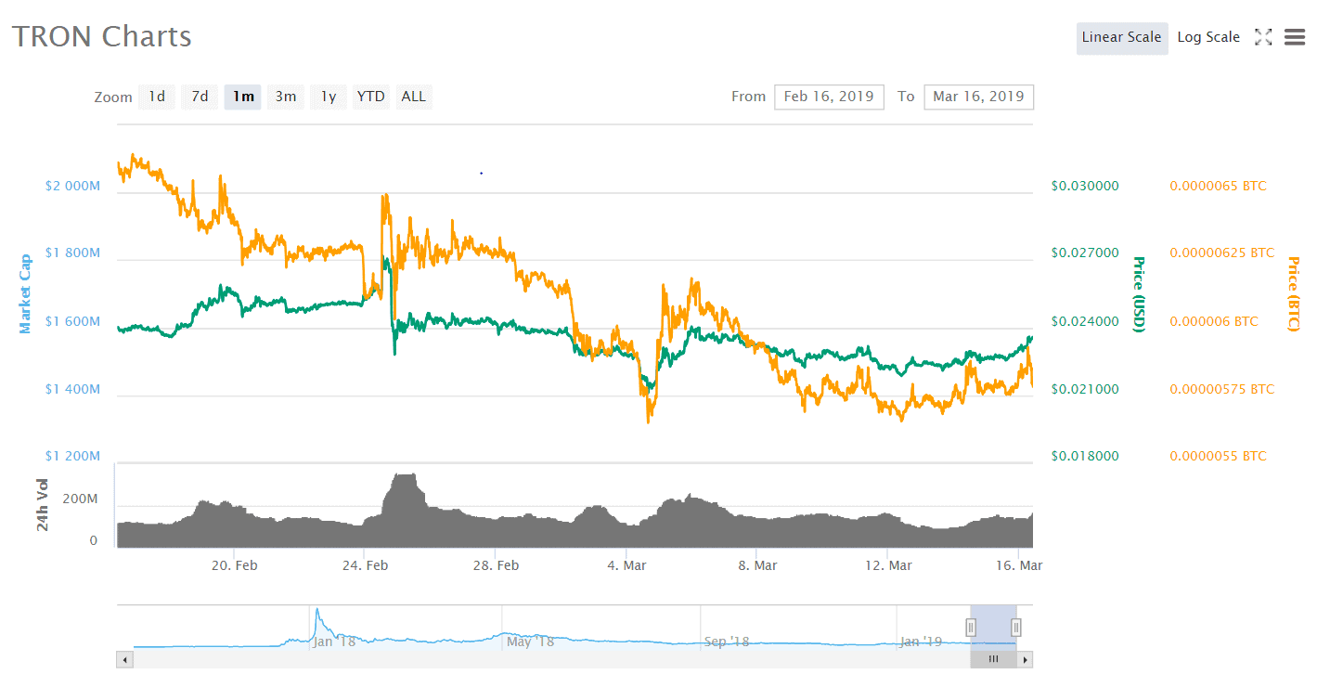1317x674 pixels.
Task: Click the 0.00000575 BTC label
Action: point(1222,389)
